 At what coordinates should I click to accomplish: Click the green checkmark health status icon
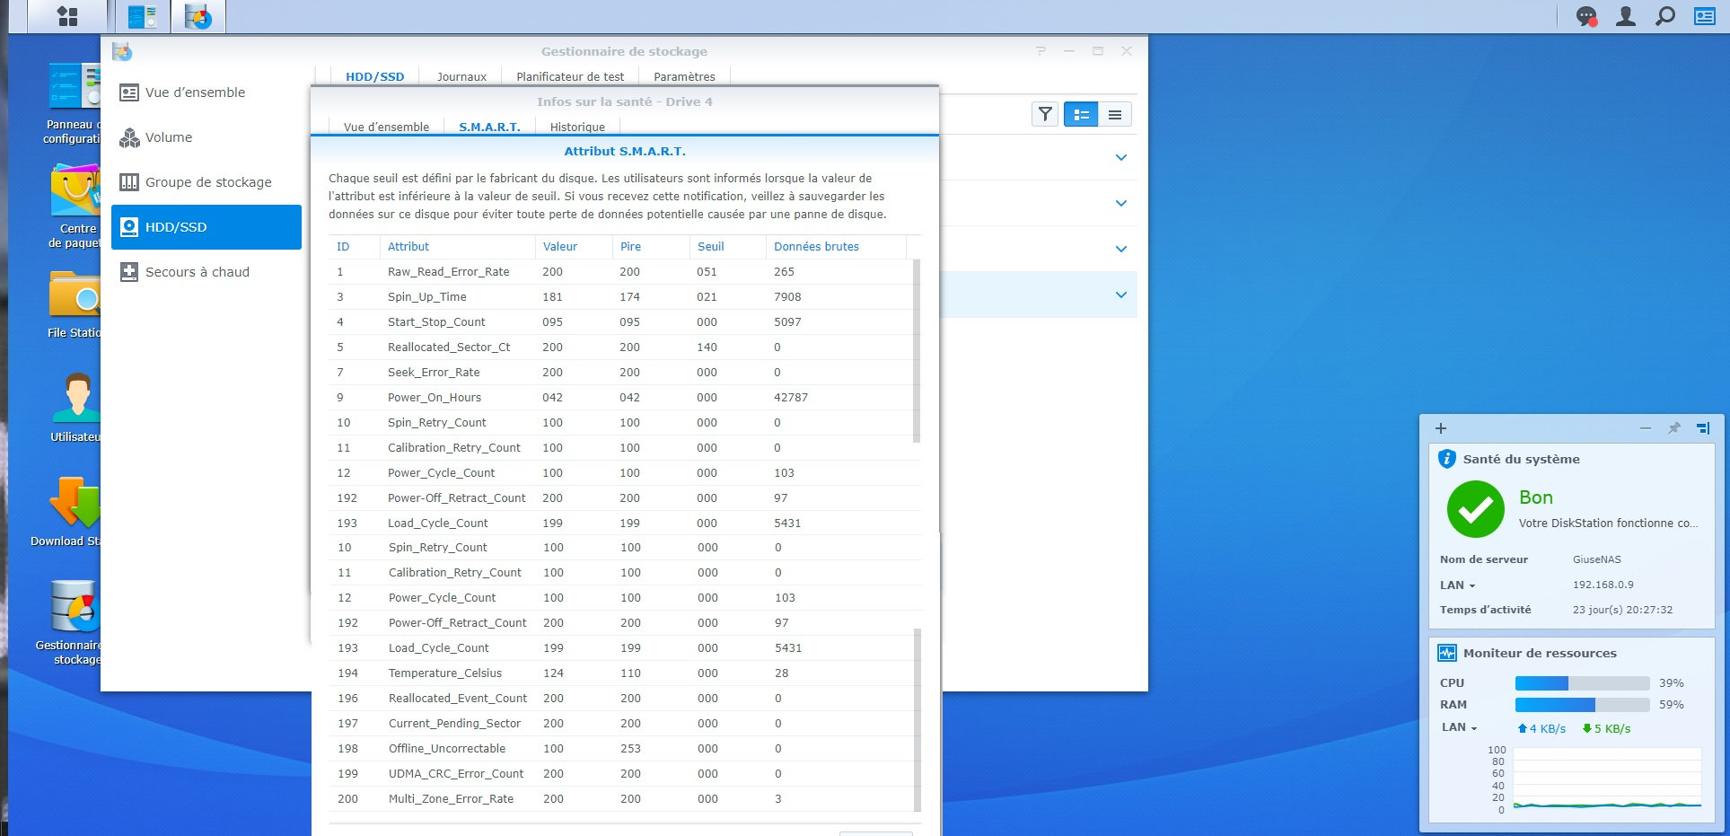(1475, 509)
